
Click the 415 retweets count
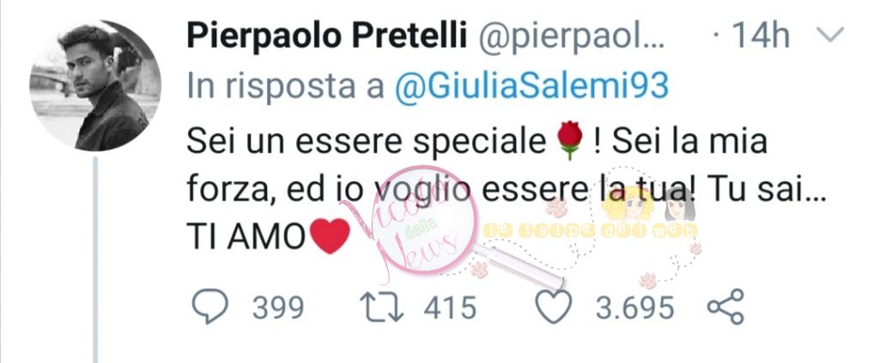(x=450, y=307)
